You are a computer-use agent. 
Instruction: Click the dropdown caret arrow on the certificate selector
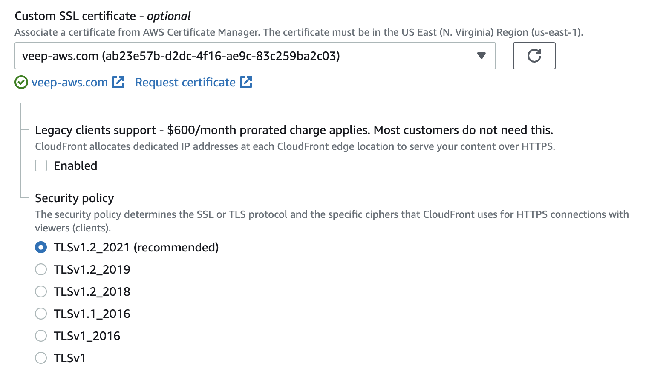tap(481, 56)
